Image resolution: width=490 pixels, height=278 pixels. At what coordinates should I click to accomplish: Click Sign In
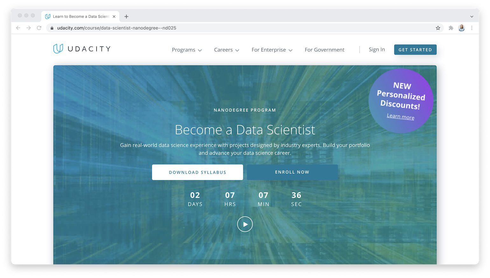pos(377,50)
